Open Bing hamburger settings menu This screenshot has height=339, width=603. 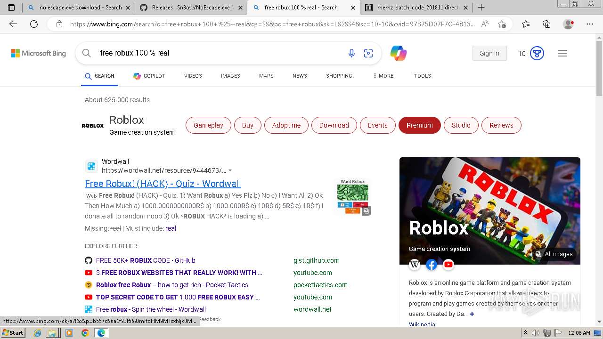(562, 53)
